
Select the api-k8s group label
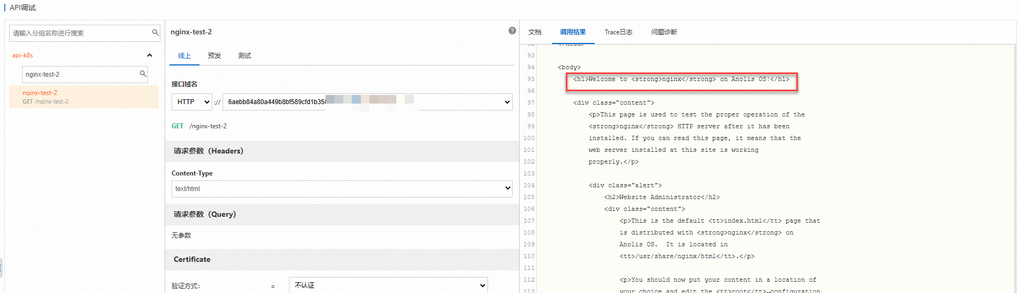pyautogui.click(x=23, y=55)
